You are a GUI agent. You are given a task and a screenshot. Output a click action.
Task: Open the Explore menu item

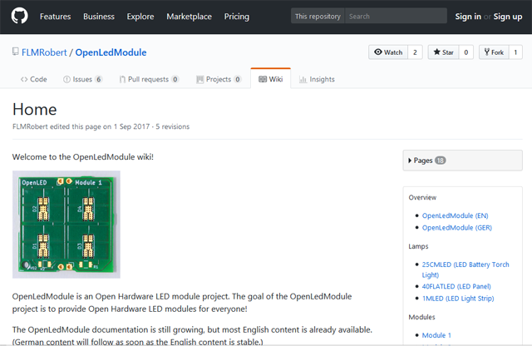tap(140, 16)
